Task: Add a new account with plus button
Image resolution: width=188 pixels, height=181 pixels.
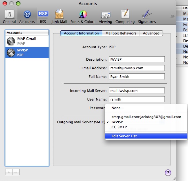Action: coord(9,172)
